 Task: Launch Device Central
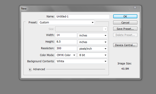coord(125,45)
